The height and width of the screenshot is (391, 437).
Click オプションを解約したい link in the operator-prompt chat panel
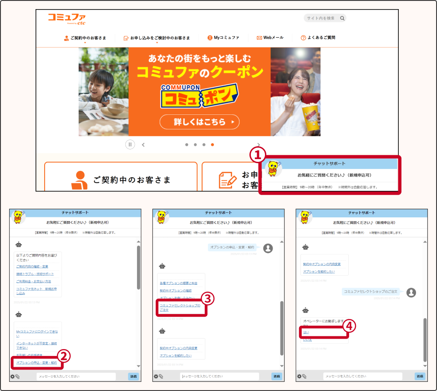(x=319, y=272)
